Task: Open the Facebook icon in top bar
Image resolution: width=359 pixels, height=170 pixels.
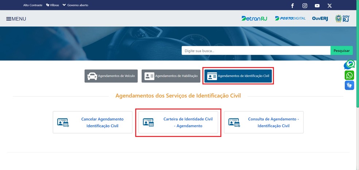Action: point(292,6)
